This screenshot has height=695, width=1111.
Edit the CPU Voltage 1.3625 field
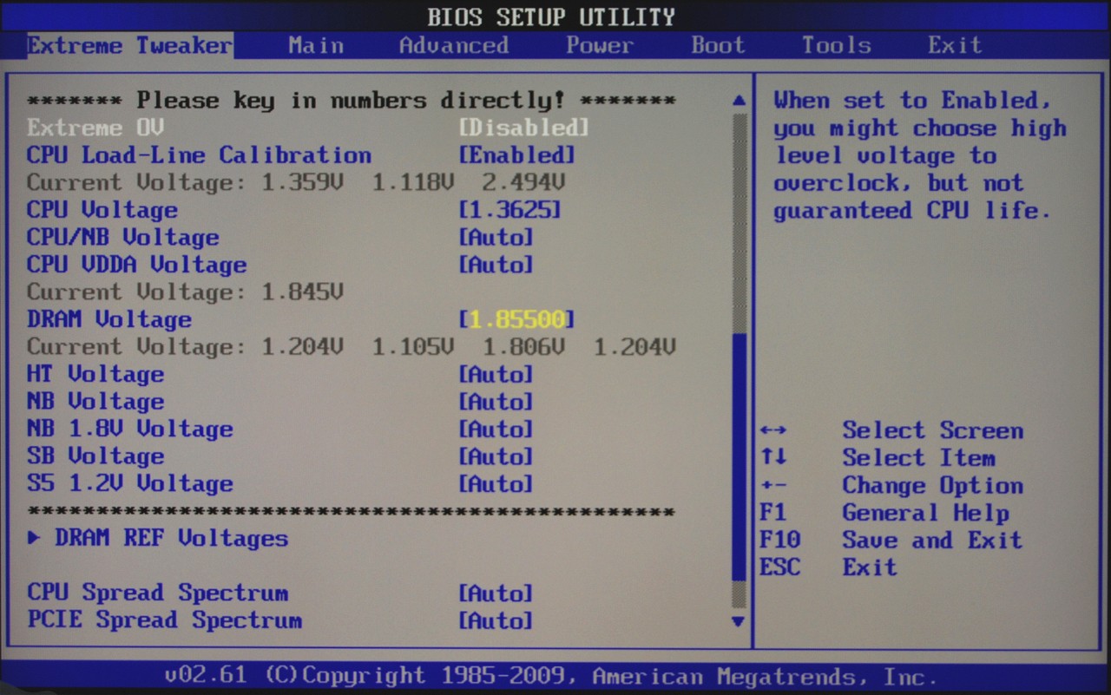pos(509,210)
